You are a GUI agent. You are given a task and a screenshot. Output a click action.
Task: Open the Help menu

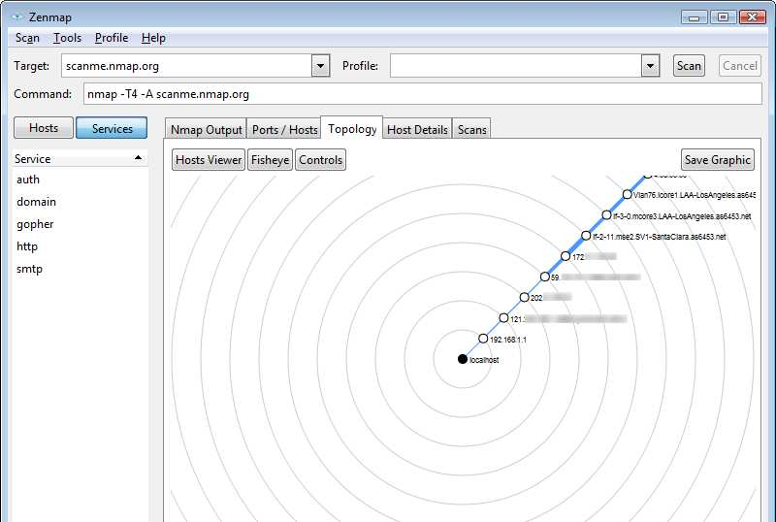pos(153,38)
